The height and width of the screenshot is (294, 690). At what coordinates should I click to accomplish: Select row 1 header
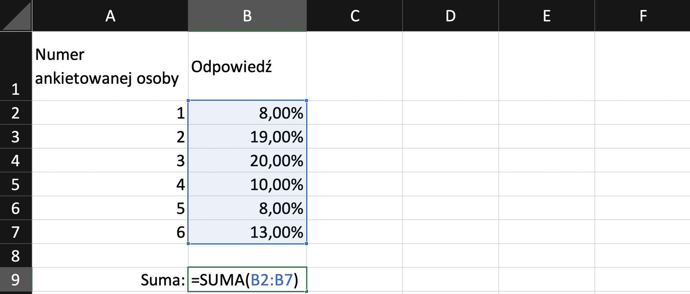[x=16, y=66]
